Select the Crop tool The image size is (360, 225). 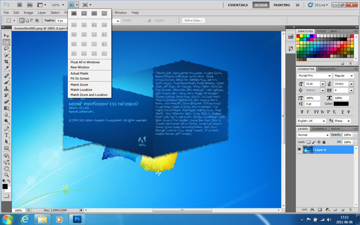(x=7, y=62)
